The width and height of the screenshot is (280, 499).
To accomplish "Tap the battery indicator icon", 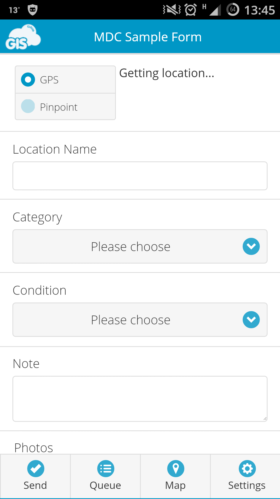I will 233,10.
